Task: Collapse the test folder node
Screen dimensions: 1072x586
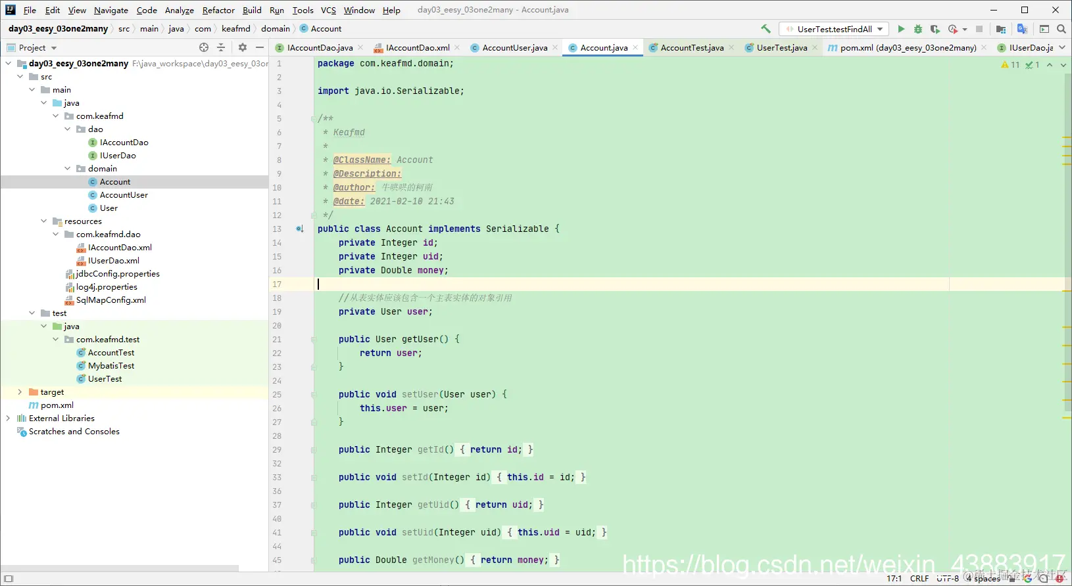Action: click(x=32, y=313)
